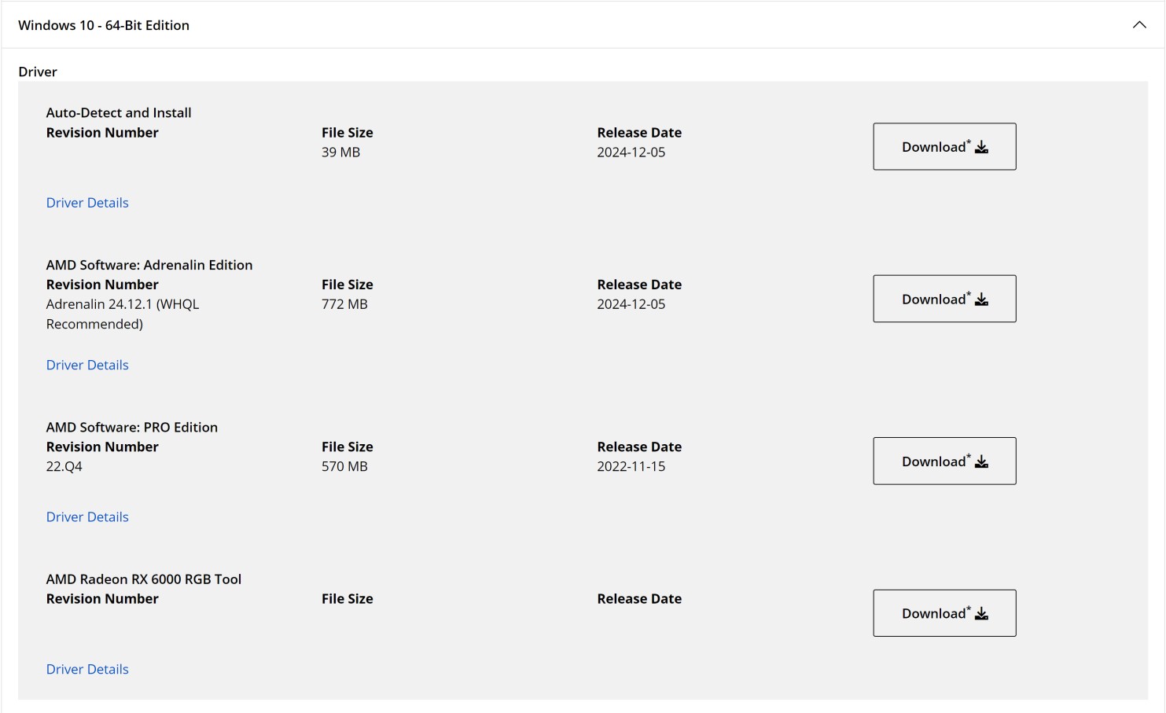Image resolution: width=1166 pixels, height=713 pixels.
Task: Click the Adrenalin 24.12.1 (WHQL Recommended) revision text
Action: click(123, 314)
